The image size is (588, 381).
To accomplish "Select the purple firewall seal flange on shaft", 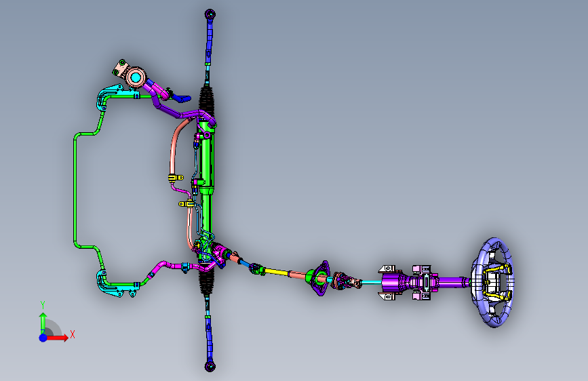I will [x=321, y=278].
